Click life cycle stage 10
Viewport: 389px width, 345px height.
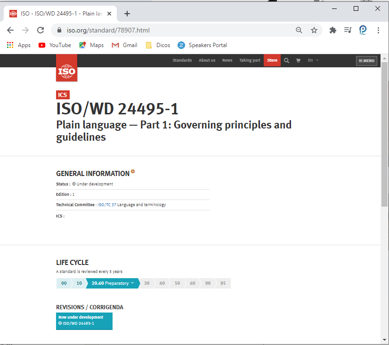(x=79, y=283)
